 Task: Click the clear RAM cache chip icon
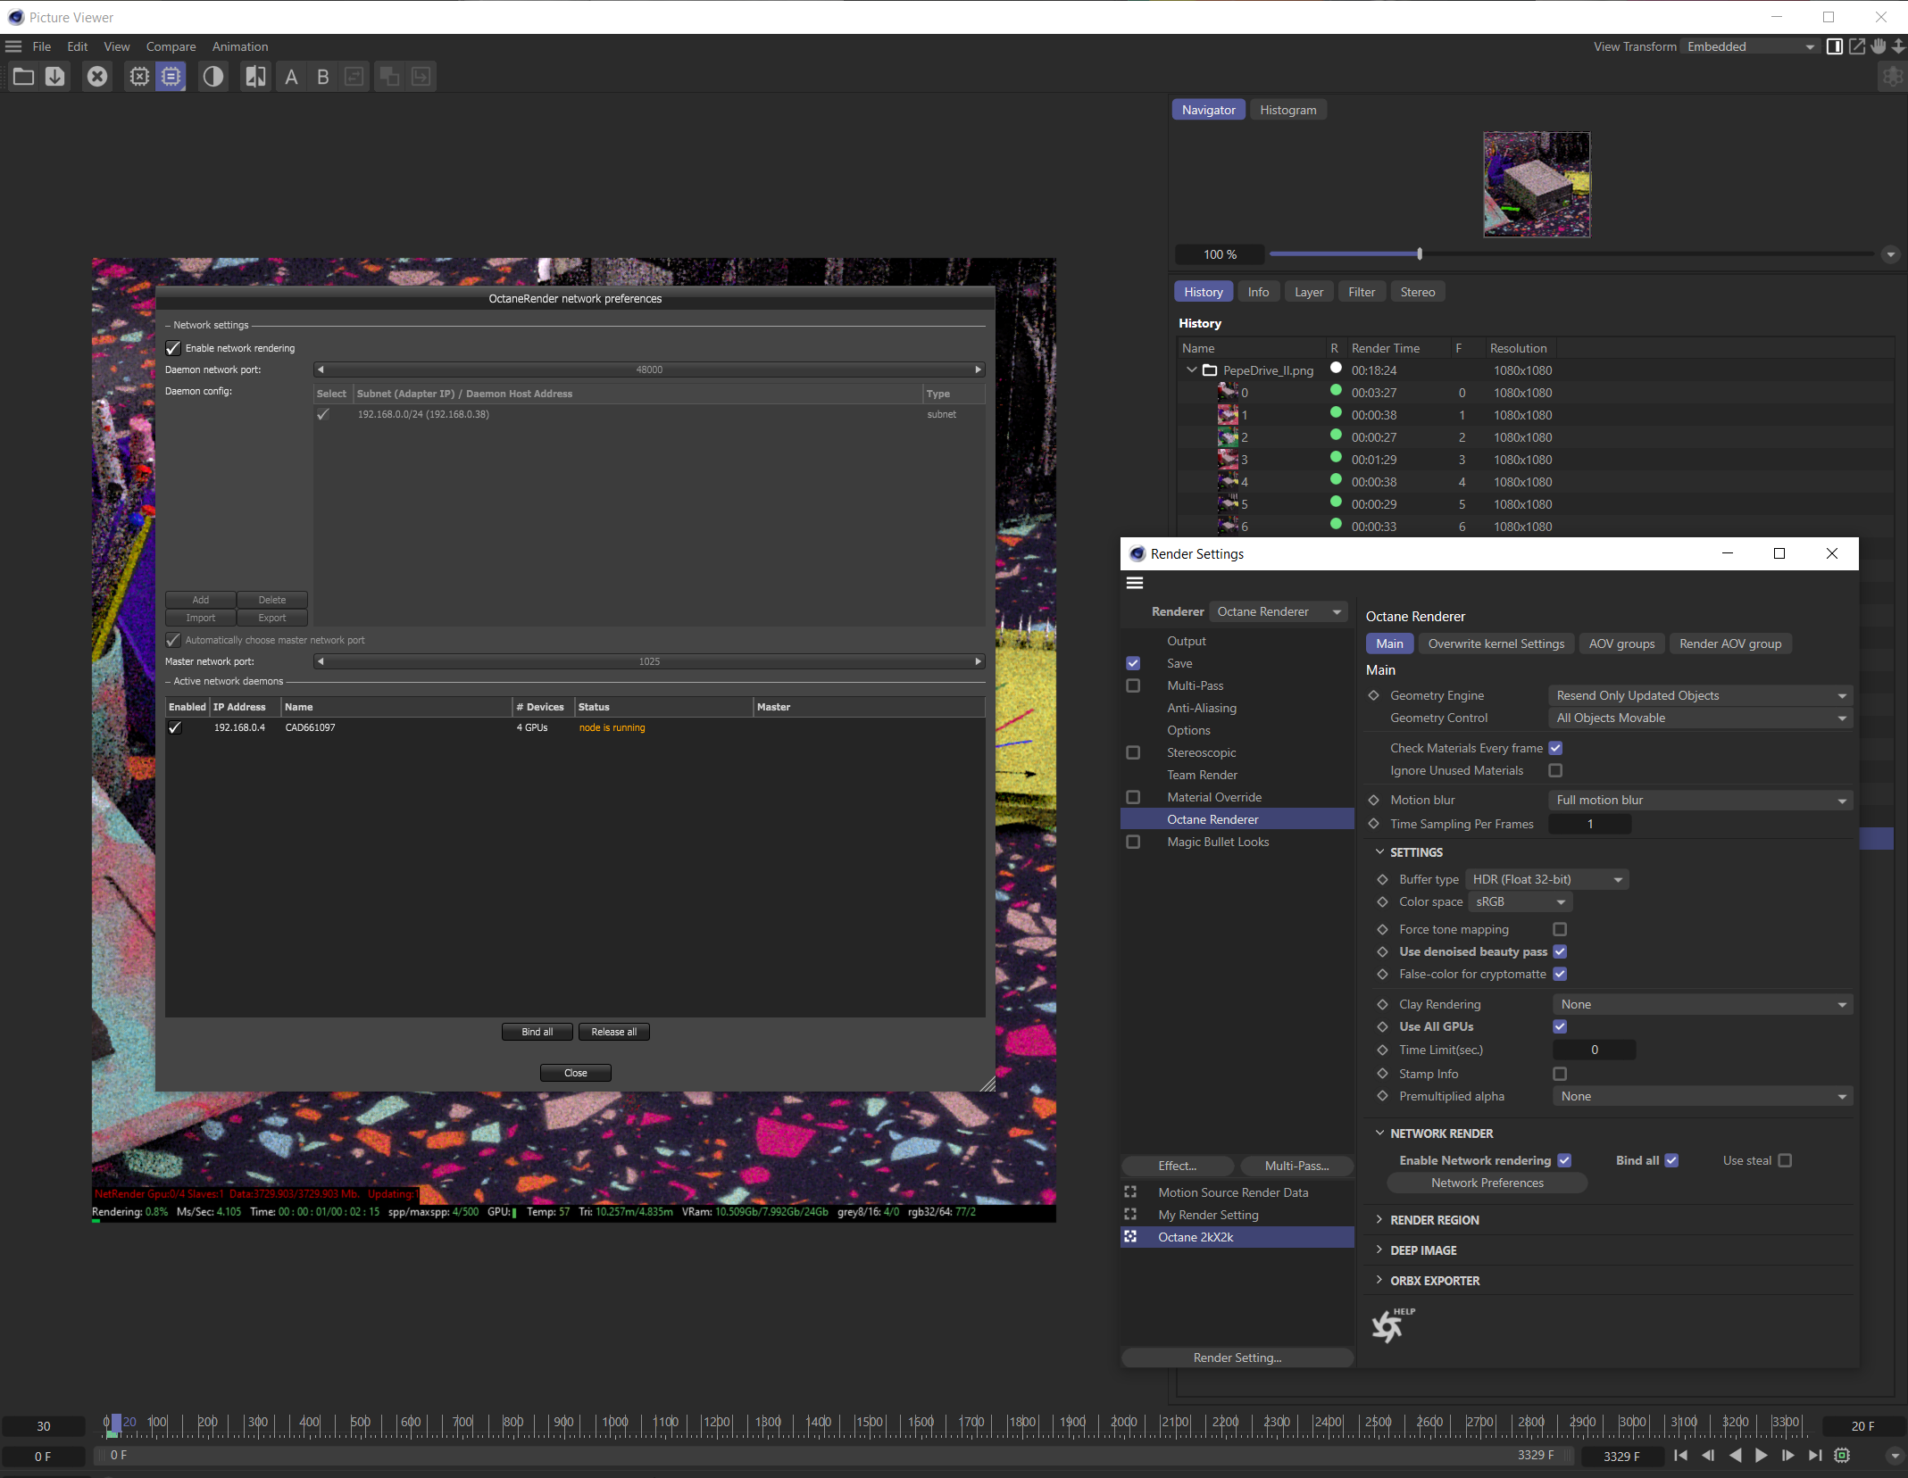pos(139,77)
